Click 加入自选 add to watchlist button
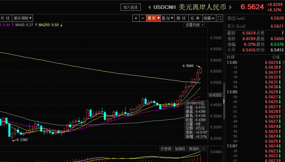285x162 pixels. (130, 7)
